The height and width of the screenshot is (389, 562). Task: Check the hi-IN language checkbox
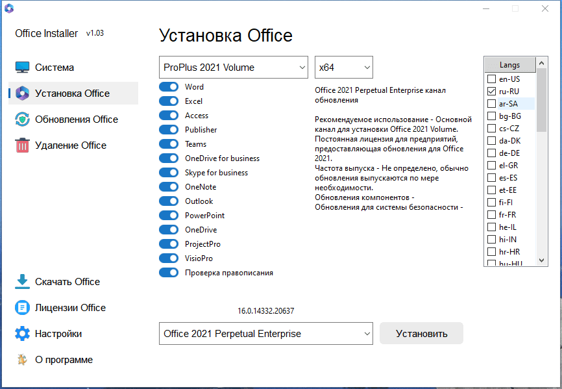click(492, 240)
